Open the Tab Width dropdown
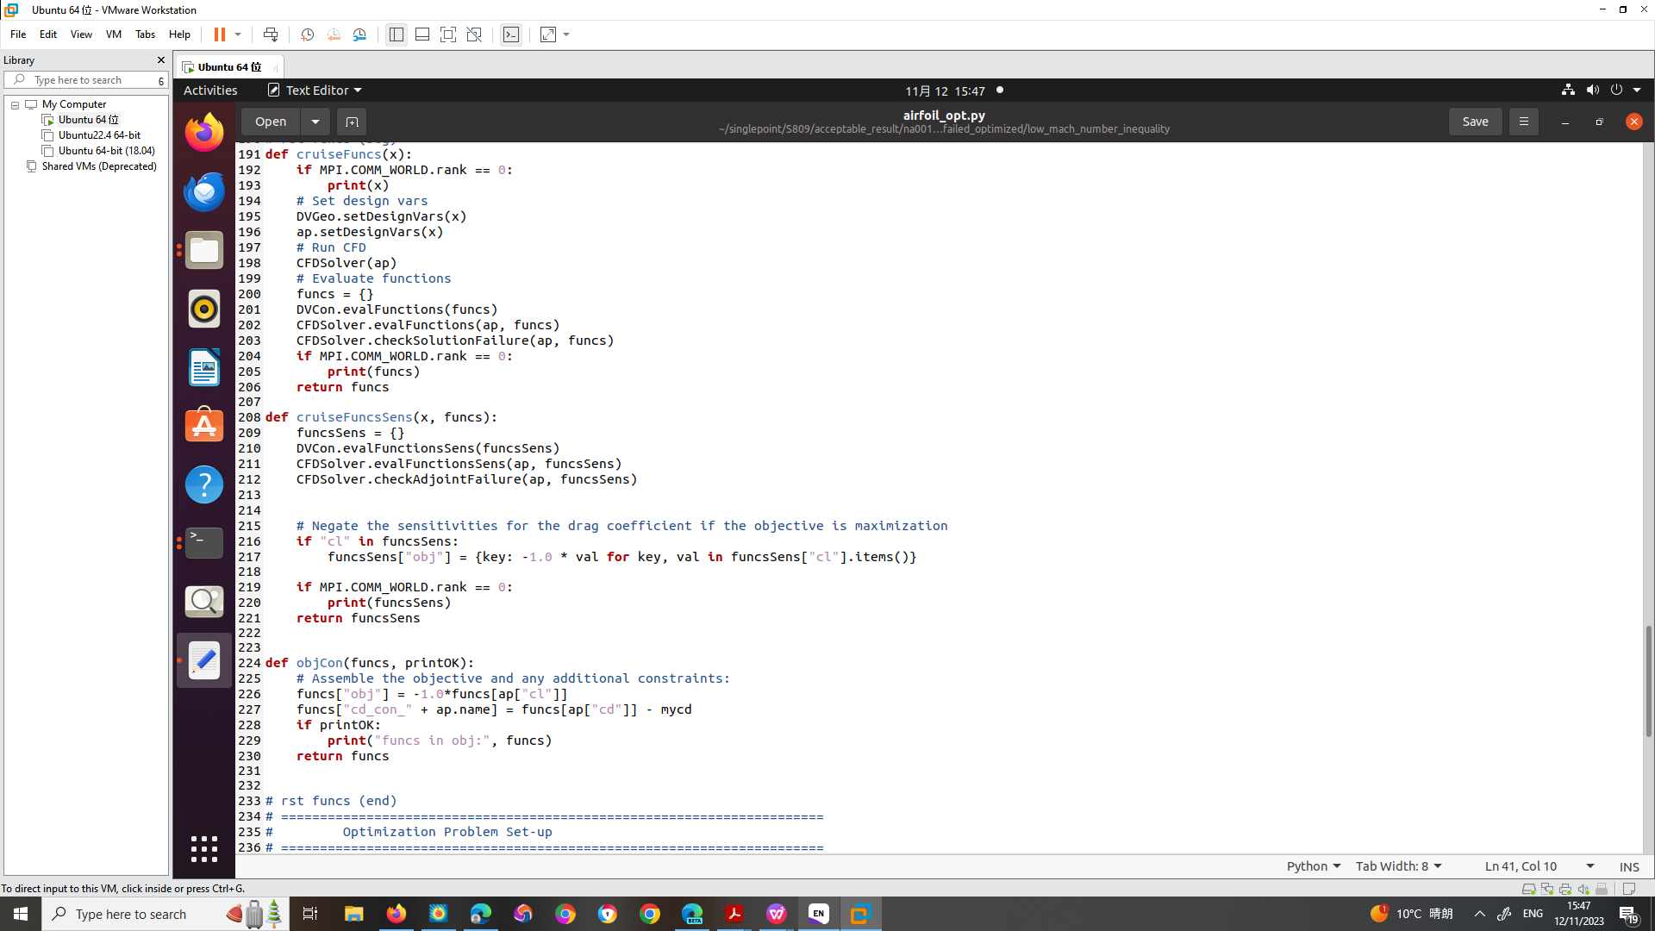 [1397, 866]
